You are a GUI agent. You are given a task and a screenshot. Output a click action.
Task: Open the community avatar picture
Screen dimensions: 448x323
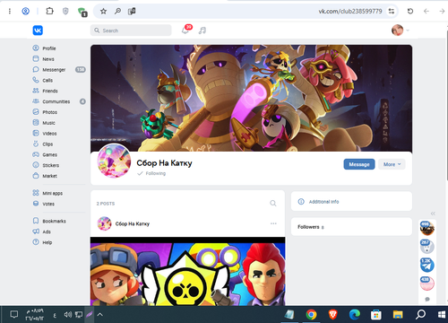tap(114, 161)
